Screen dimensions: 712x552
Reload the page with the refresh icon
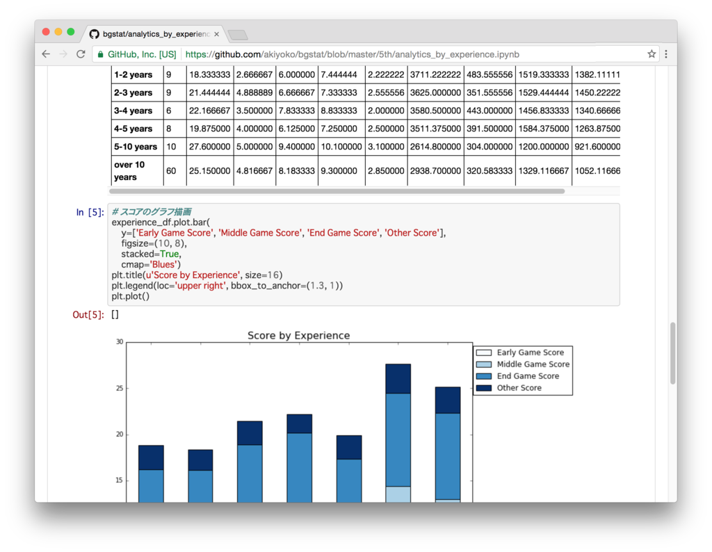click(x=81, y=54)
